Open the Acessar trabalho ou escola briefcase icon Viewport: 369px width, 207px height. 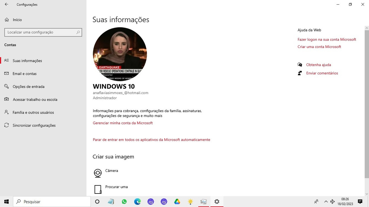[6, 99]
